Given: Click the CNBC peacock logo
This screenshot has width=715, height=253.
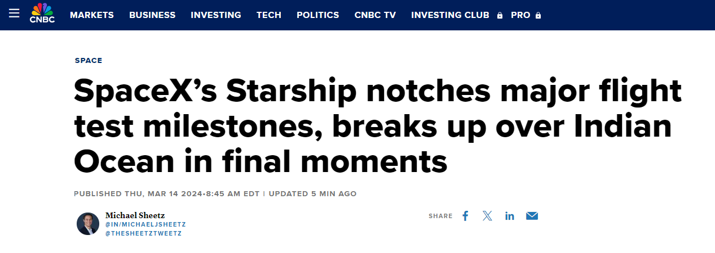Looking at the screenshot, I should click(x=41, y=13).
